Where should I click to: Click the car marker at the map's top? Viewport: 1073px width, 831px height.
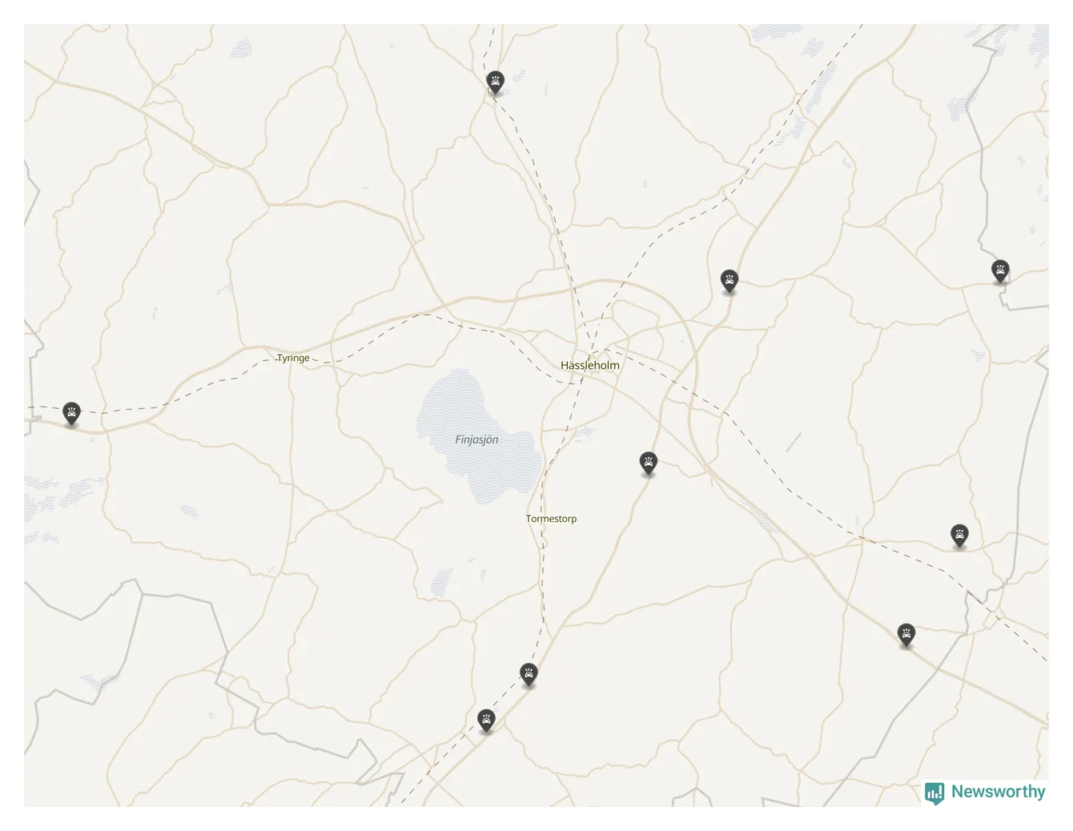pos(495,82)
